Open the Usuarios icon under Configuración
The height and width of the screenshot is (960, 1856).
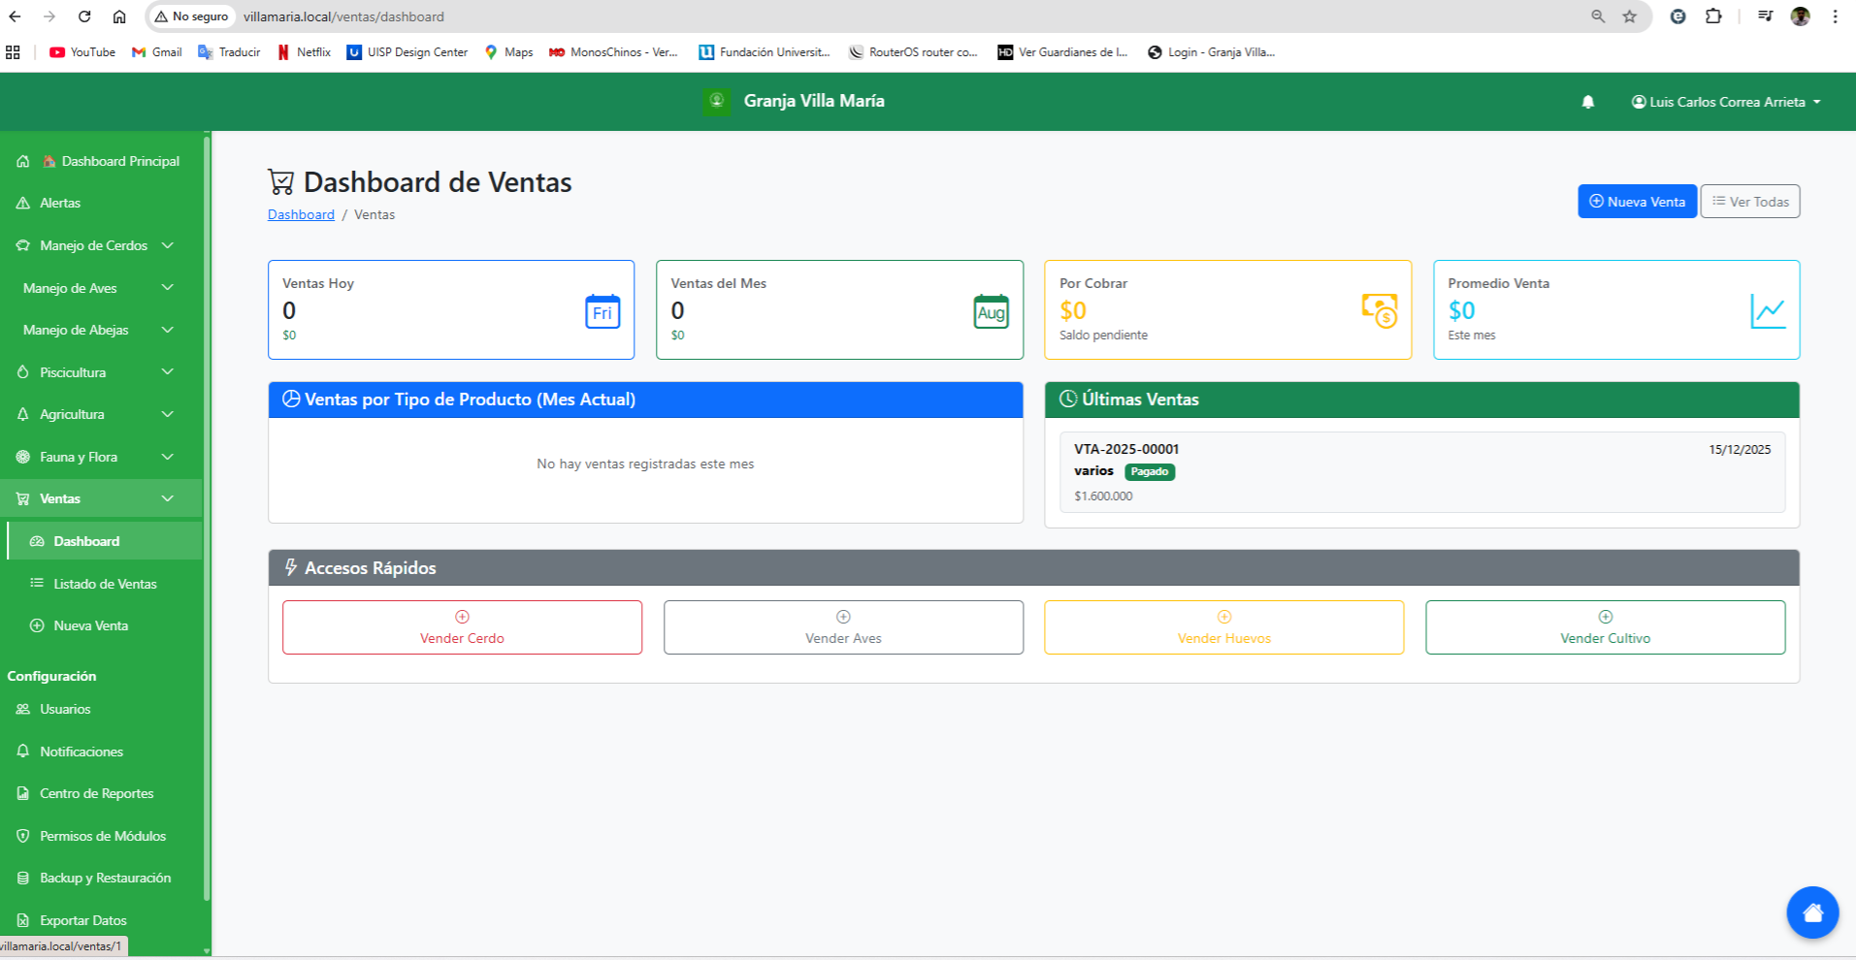(x=21, y=709)
